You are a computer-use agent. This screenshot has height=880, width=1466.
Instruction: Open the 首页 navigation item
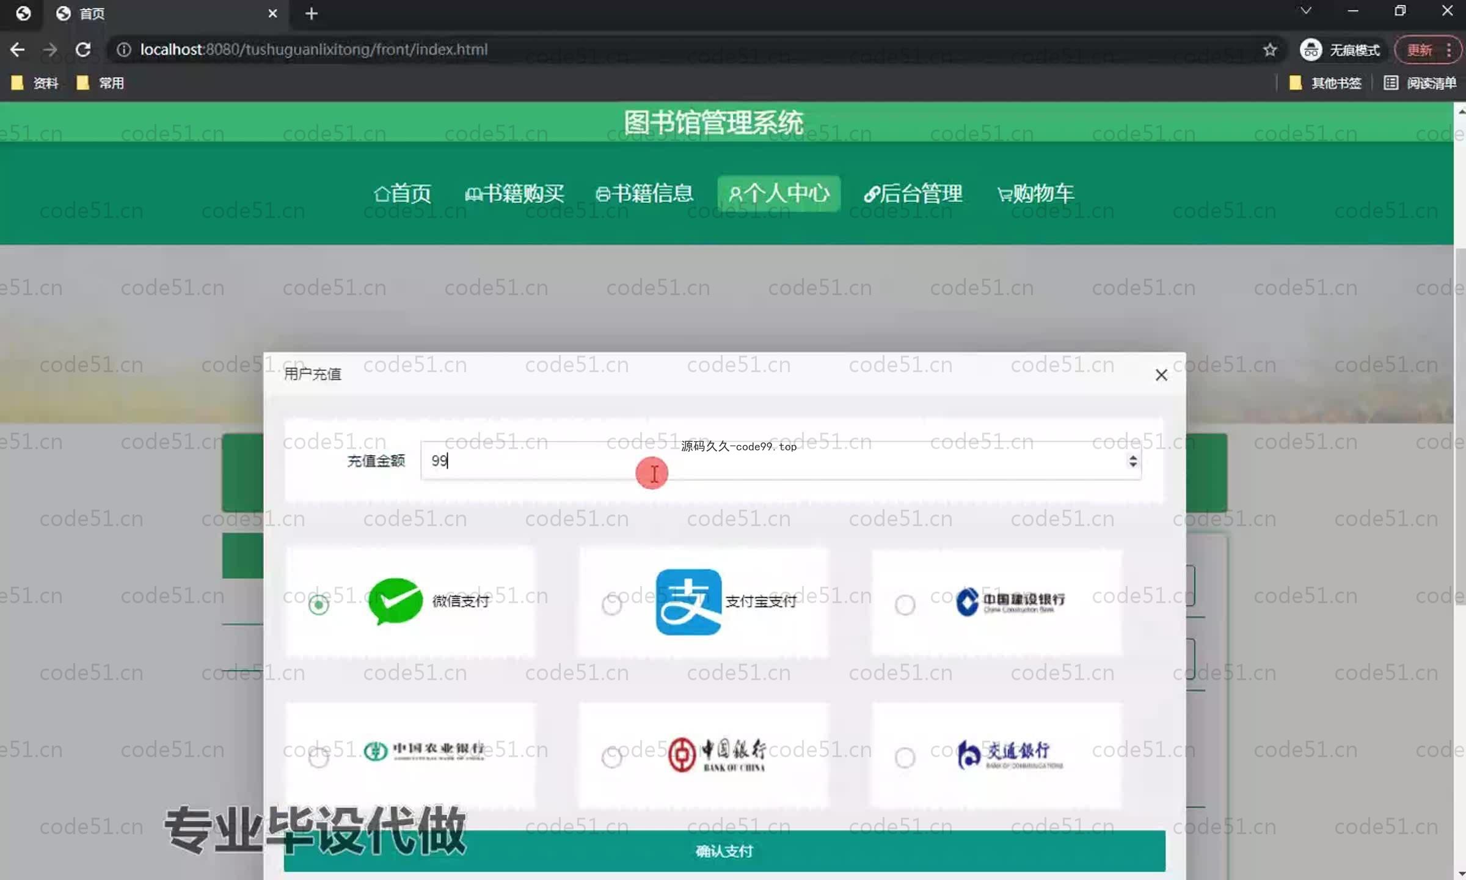click(x=402, y=194)
